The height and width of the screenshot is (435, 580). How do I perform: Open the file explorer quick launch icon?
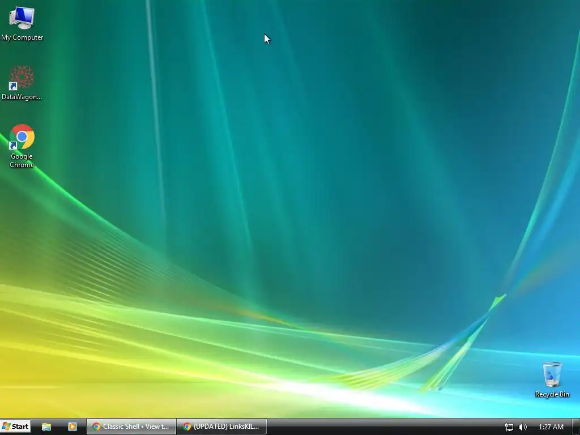(x=46, y=427)
